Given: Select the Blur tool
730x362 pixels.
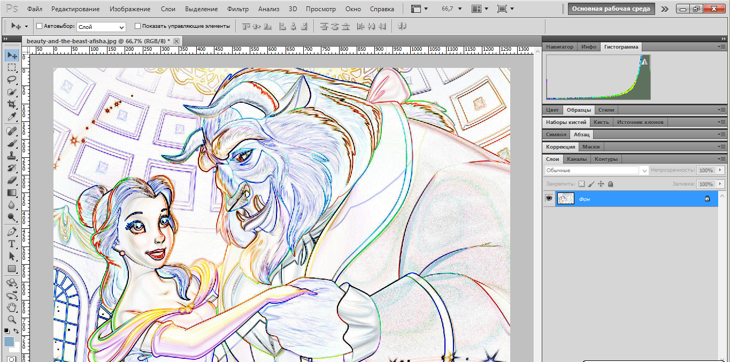Looking at the screenshot, I should pos(12,205).
